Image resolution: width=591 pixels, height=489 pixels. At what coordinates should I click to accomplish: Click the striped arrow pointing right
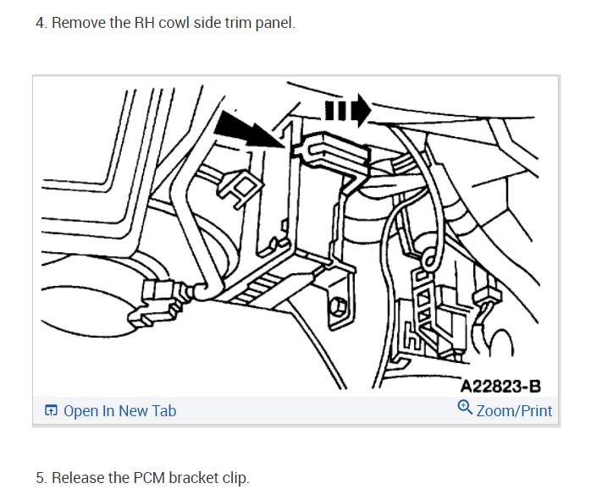coord(348,111)
